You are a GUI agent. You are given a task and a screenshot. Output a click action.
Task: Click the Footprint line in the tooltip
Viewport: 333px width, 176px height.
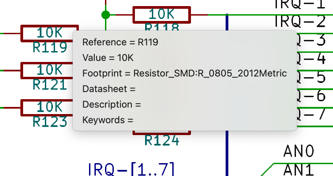(185, 73)
